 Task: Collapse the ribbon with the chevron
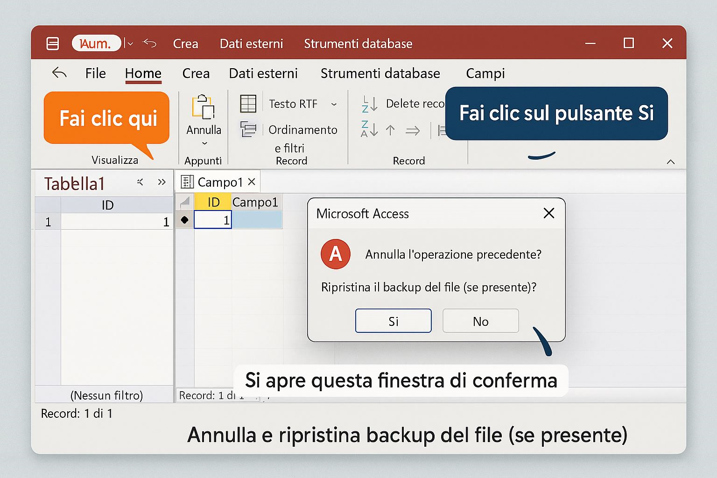pos(670,162)
